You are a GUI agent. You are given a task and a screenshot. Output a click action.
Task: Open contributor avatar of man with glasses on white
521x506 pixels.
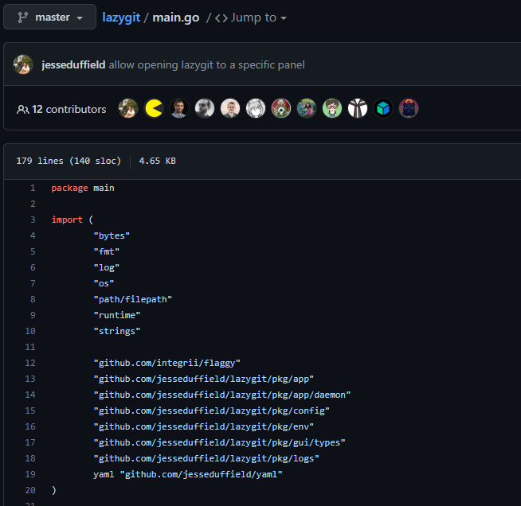[230, 108]
